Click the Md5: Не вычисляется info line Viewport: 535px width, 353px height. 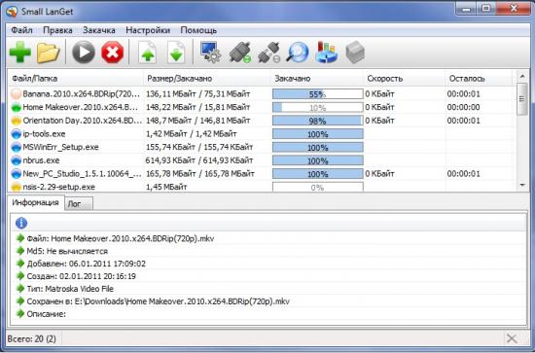(x=67, y=251)
